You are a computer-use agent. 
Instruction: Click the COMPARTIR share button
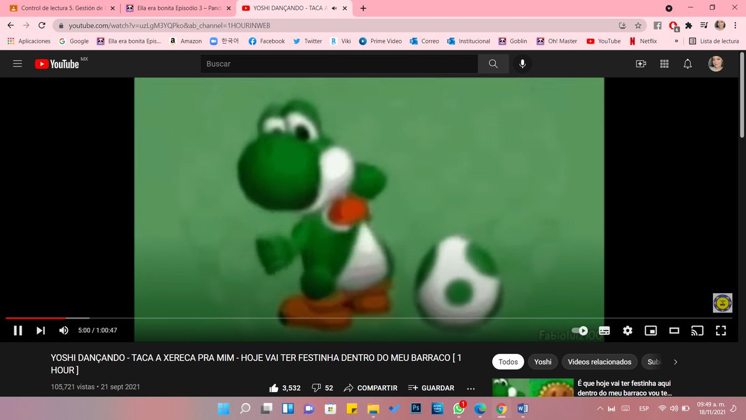tap(371, 388)
